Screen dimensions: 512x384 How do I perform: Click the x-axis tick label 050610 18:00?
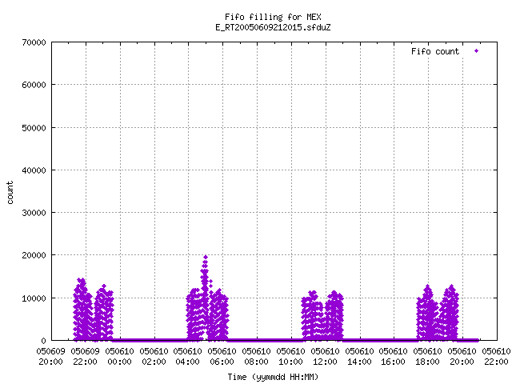[427, 357]
